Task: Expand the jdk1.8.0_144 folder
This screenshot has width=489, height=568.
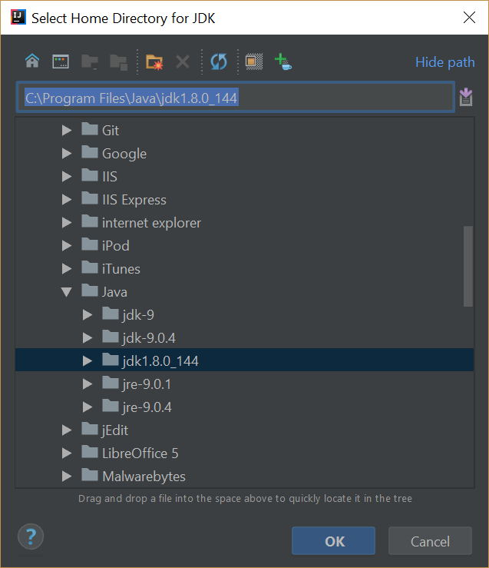Action: click(87, 360)
